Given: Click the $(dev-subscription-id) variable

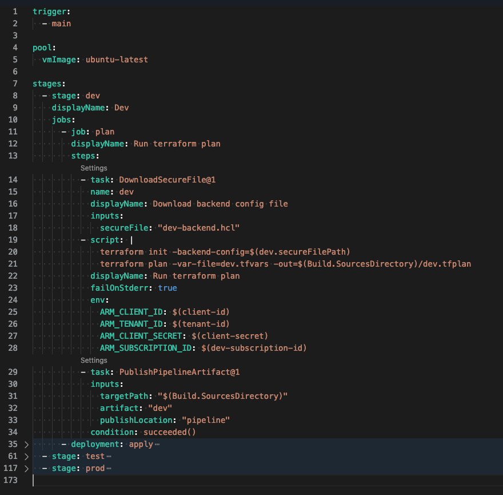Looking at the screenshot, I should pos(254,348).
